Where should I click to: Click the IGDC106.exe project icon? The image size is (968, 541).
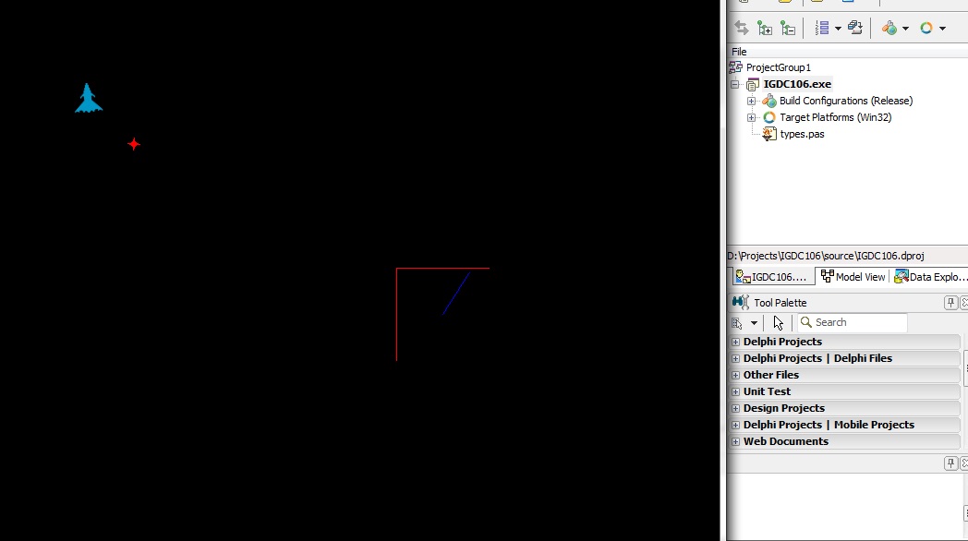click(752, 85)
